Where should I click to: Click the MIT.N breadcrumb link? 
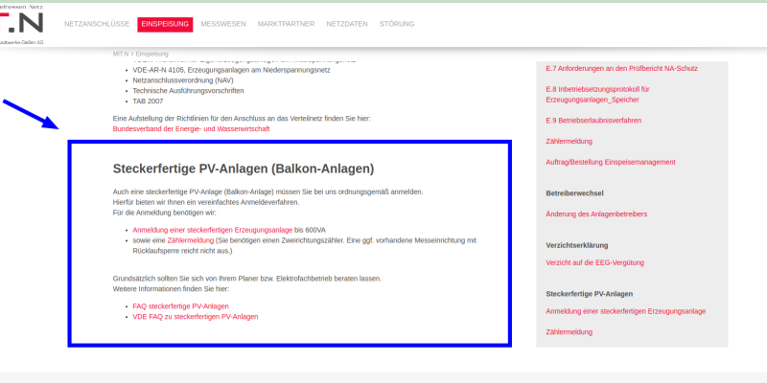click(121, 55)
